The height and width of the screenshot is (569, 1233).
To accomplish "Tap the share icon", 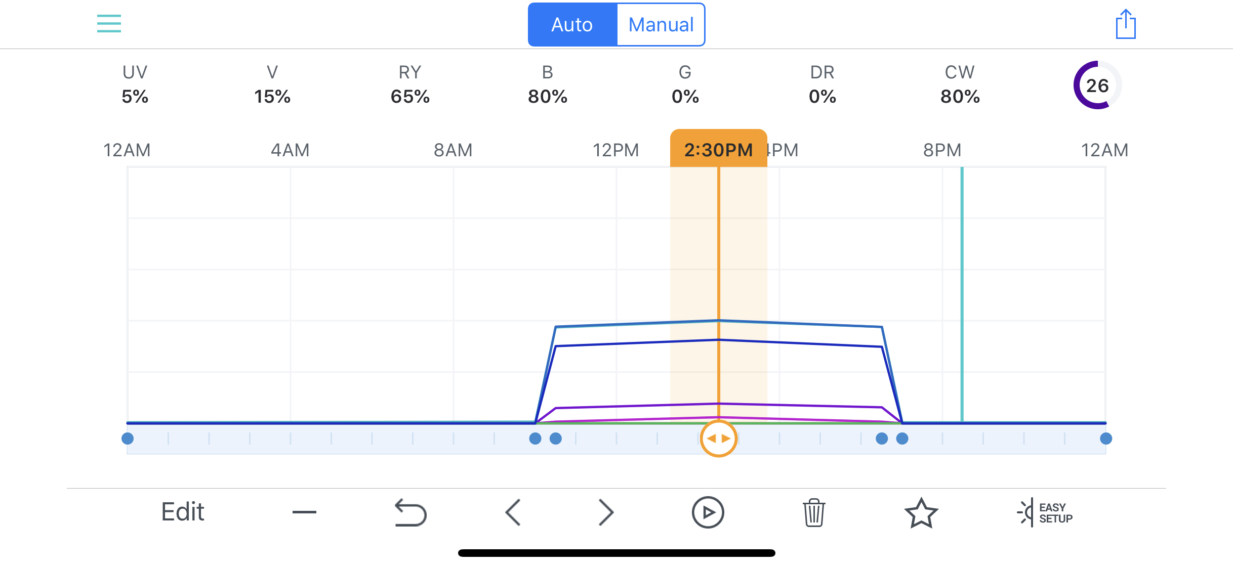I will coord(1126,24).
